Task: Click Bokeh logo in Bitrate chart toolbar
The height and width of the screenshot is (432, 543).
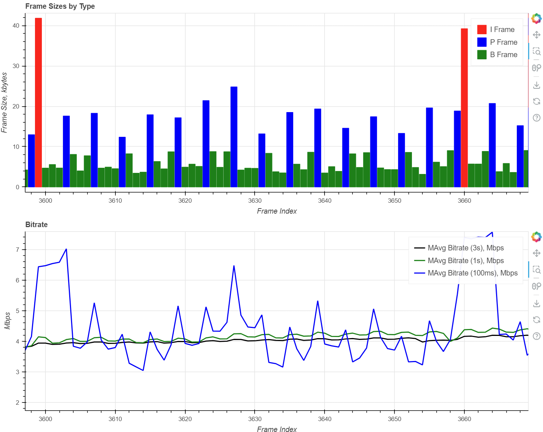Action: pos(536,237)
